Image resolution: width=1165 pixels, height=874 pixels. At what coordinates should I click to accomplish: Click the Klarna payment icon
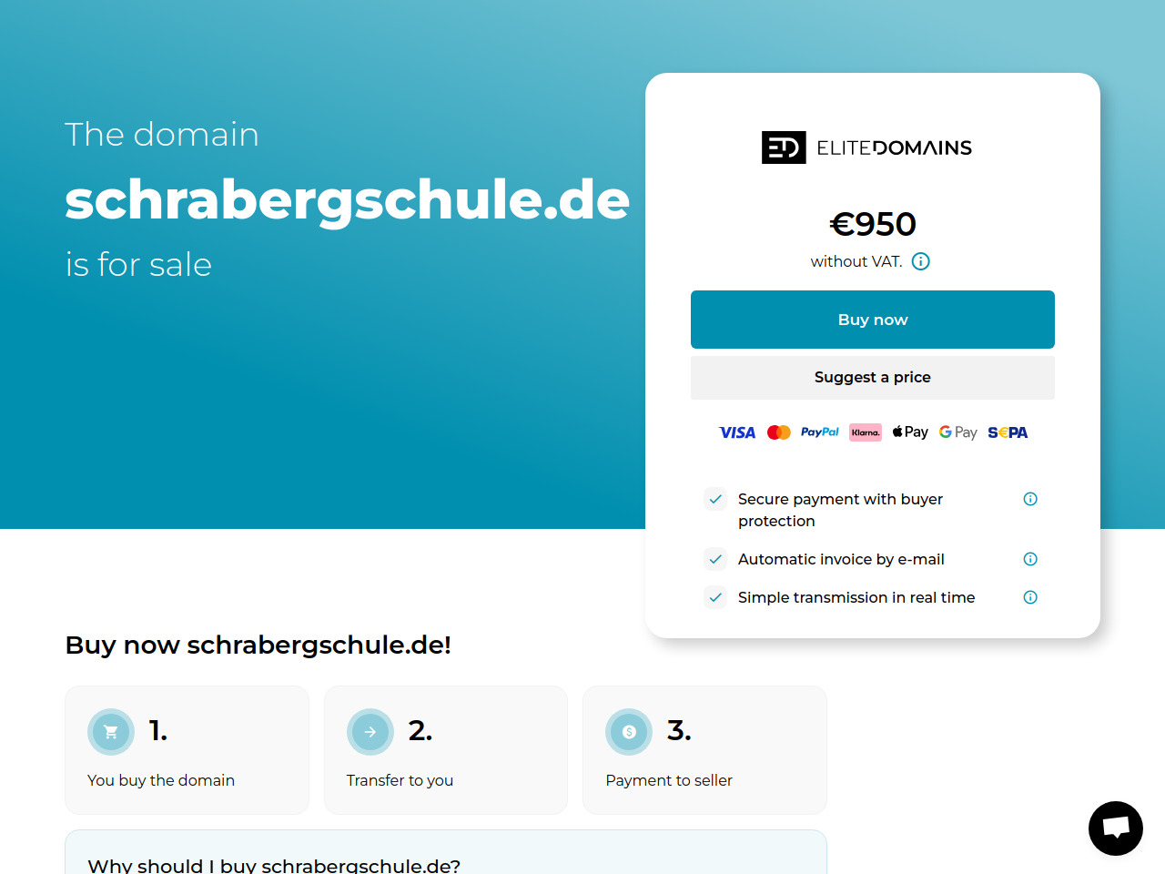pyautogui.click(x=866, y=432)
